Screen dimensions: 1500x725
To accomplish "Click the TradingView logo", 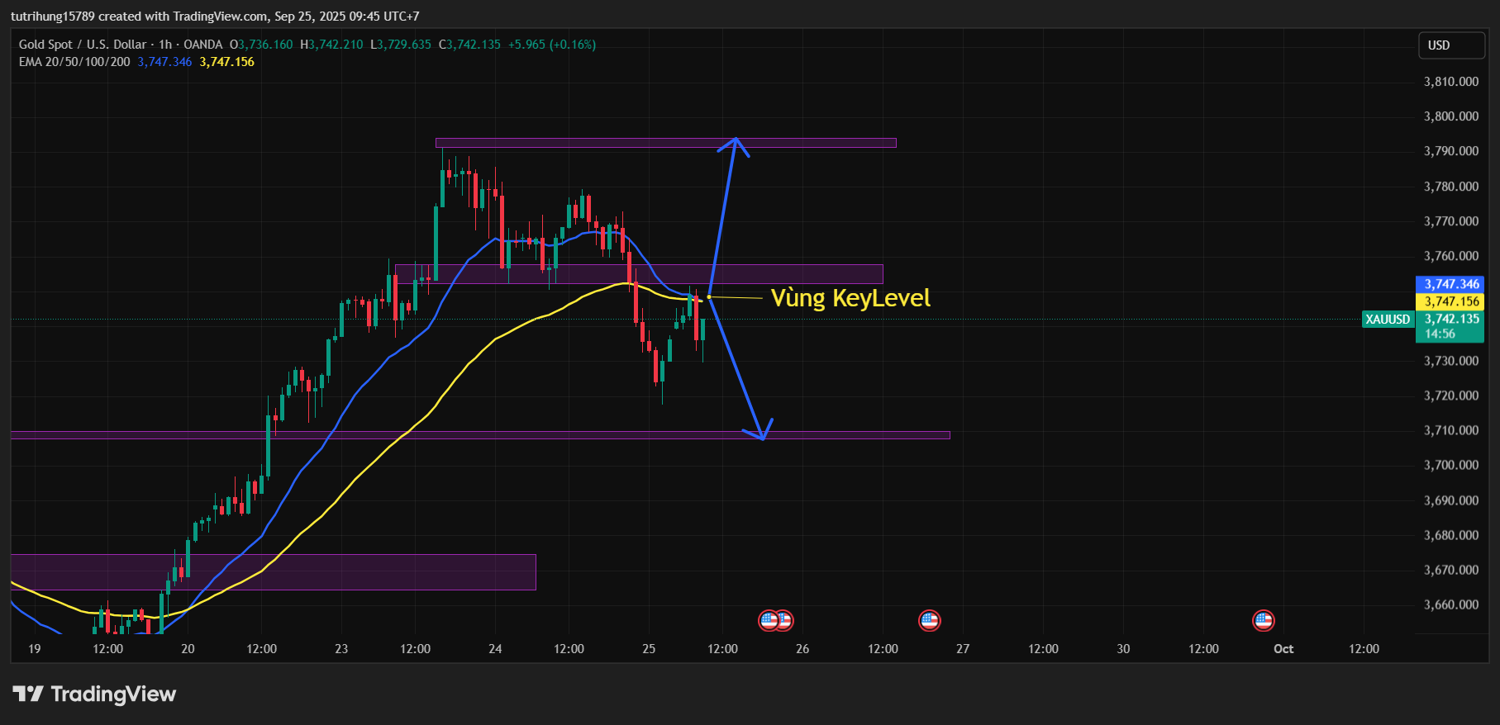I will [94, 694].
